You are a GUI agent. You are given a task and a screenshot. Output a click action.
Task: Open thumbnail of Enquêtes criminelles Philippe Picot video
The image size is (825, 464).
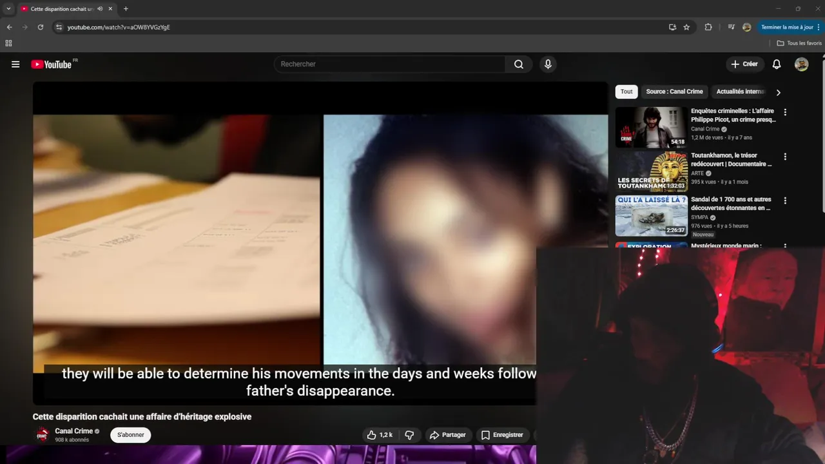[651, 128]
